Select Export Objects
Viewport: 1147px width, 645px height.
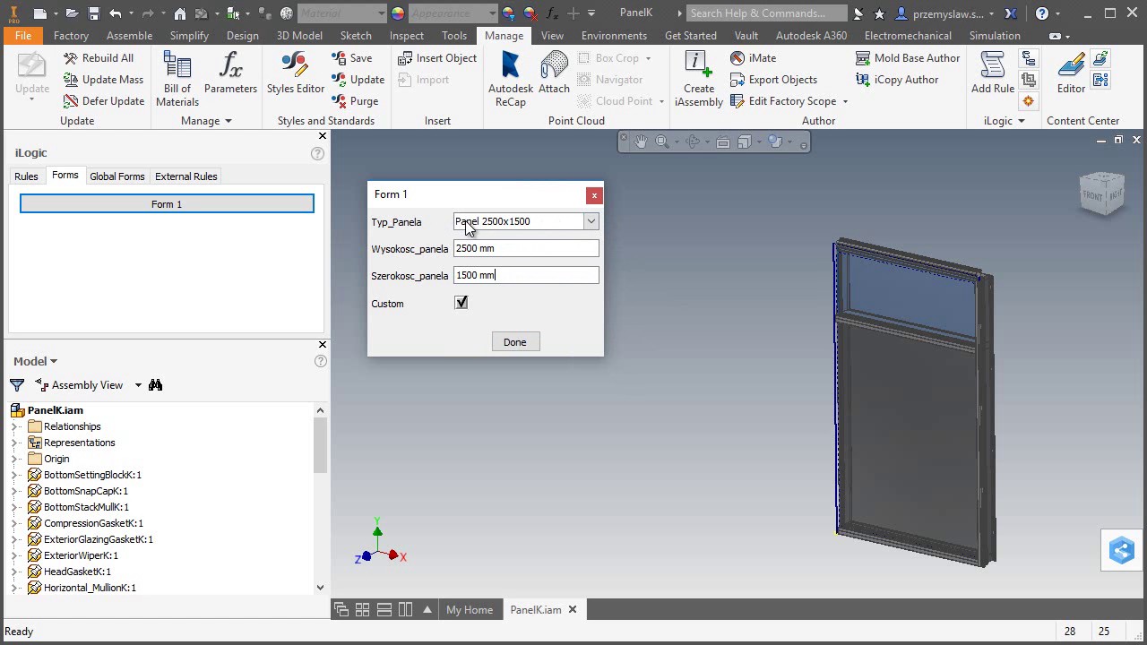(x=773, y=79)
